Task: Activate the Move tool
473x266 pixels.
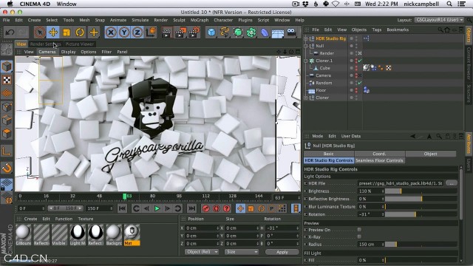Action: (53, 33)
